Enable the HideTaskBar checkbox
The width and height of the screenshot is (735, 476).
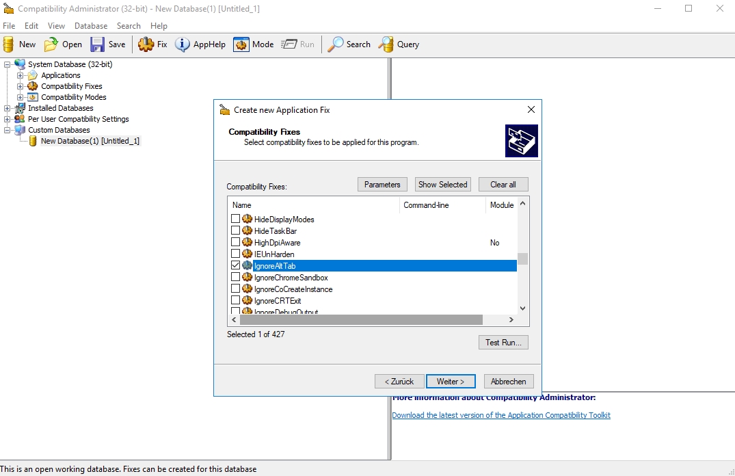[235, 230]
